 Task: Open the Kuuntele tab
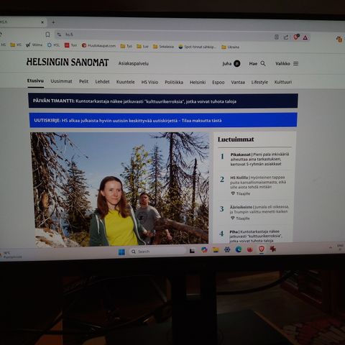point(125,82)
